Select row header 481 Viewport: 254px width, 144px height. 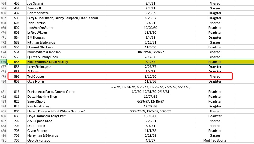(3, 89)
